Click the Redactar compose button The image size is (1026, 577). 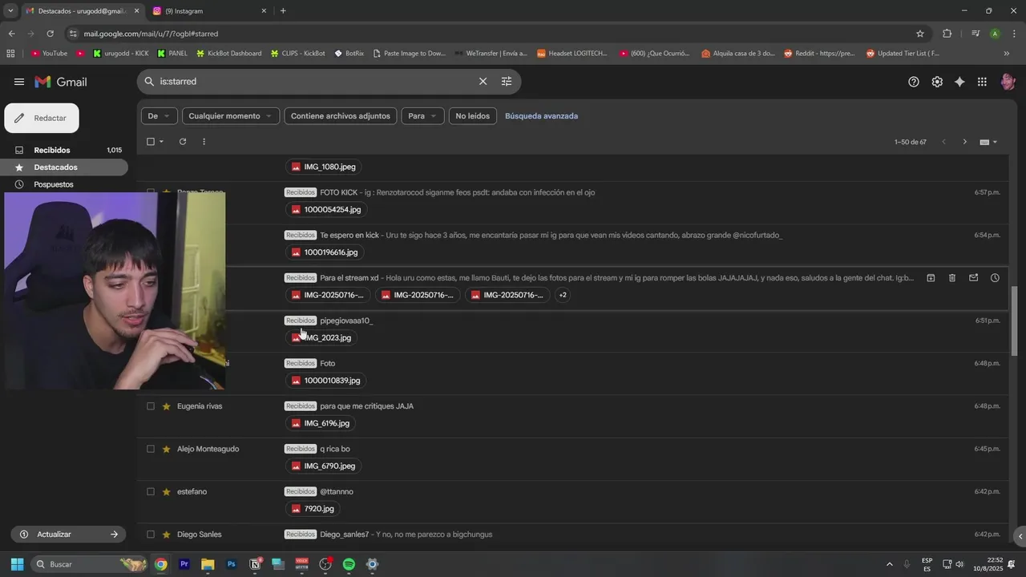[x=42, y=118]
